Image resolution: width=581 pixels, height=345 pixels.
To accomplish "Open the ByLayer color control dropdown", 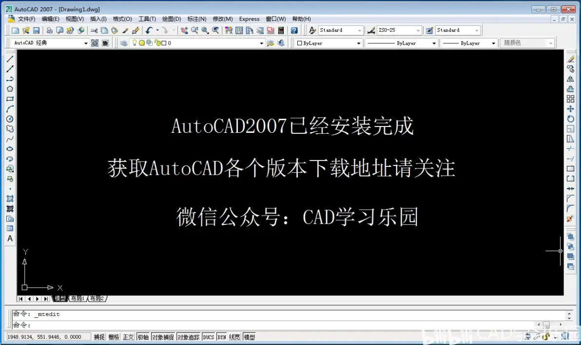I will 359,43.
